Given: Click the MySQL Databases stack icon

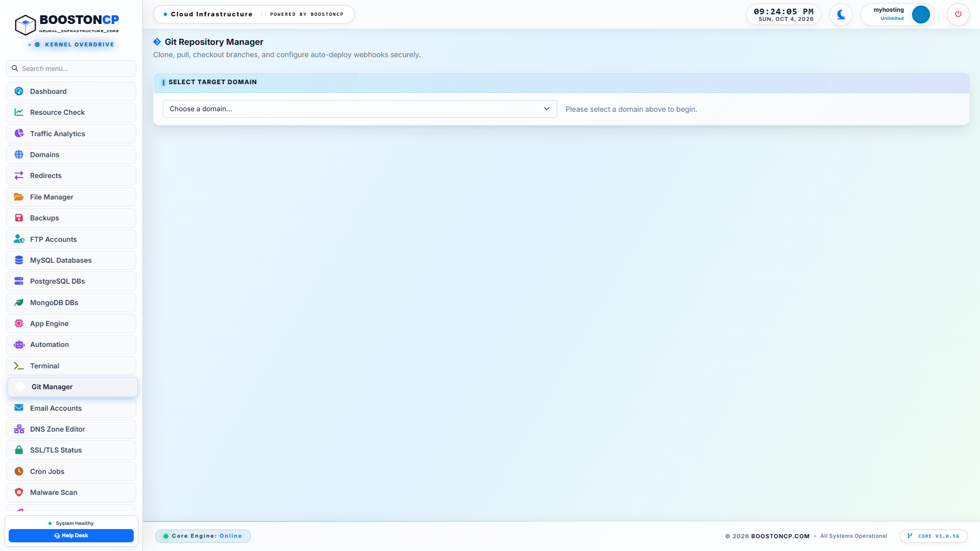Looking at the screenshot, I should [x=19, y=260].
